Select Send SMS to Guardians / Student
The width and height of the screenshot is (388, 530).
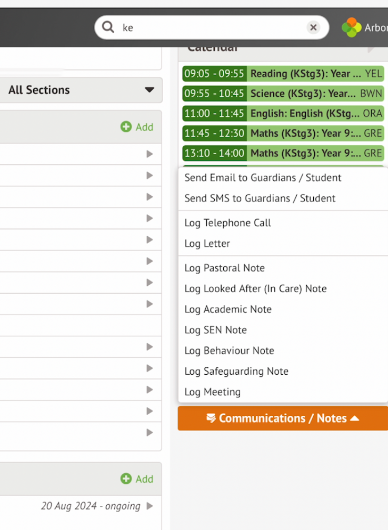(260, 198)
